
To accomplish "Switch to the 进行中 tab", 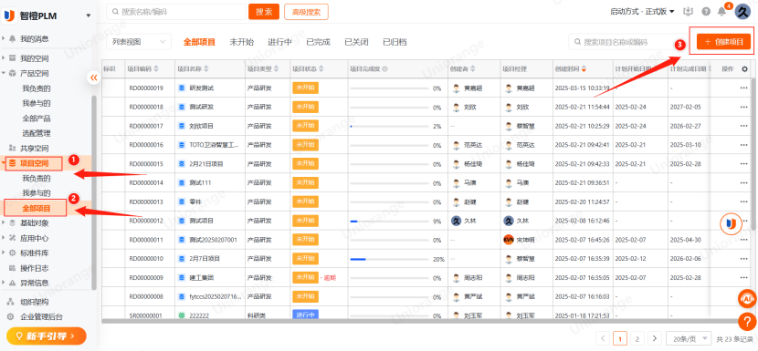I will pos(279,42).
